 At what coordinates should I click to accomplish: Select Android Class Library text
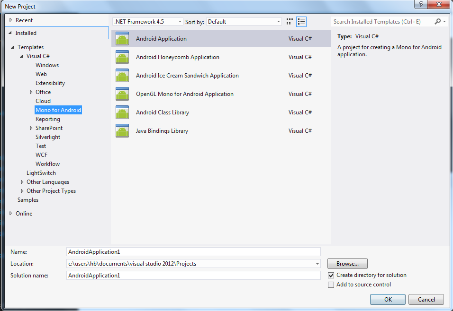[163, 112]
